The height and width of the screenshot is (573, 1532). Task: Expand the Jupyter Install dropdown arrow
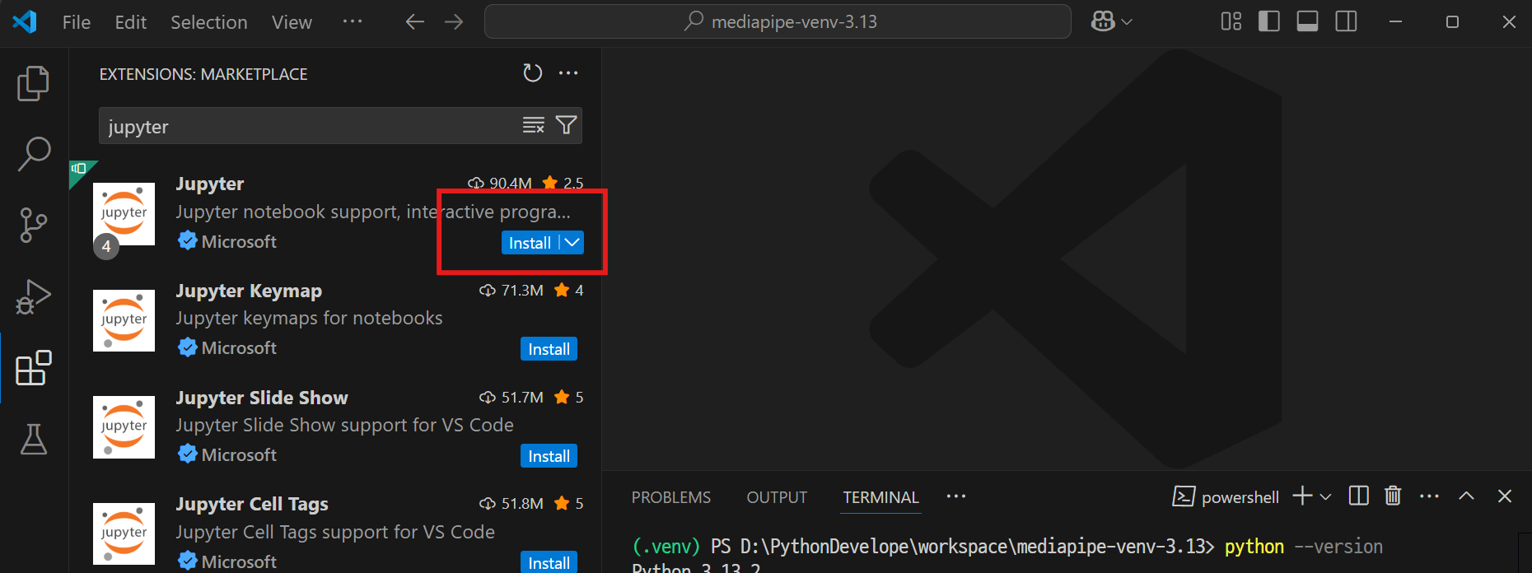(572, 242)
